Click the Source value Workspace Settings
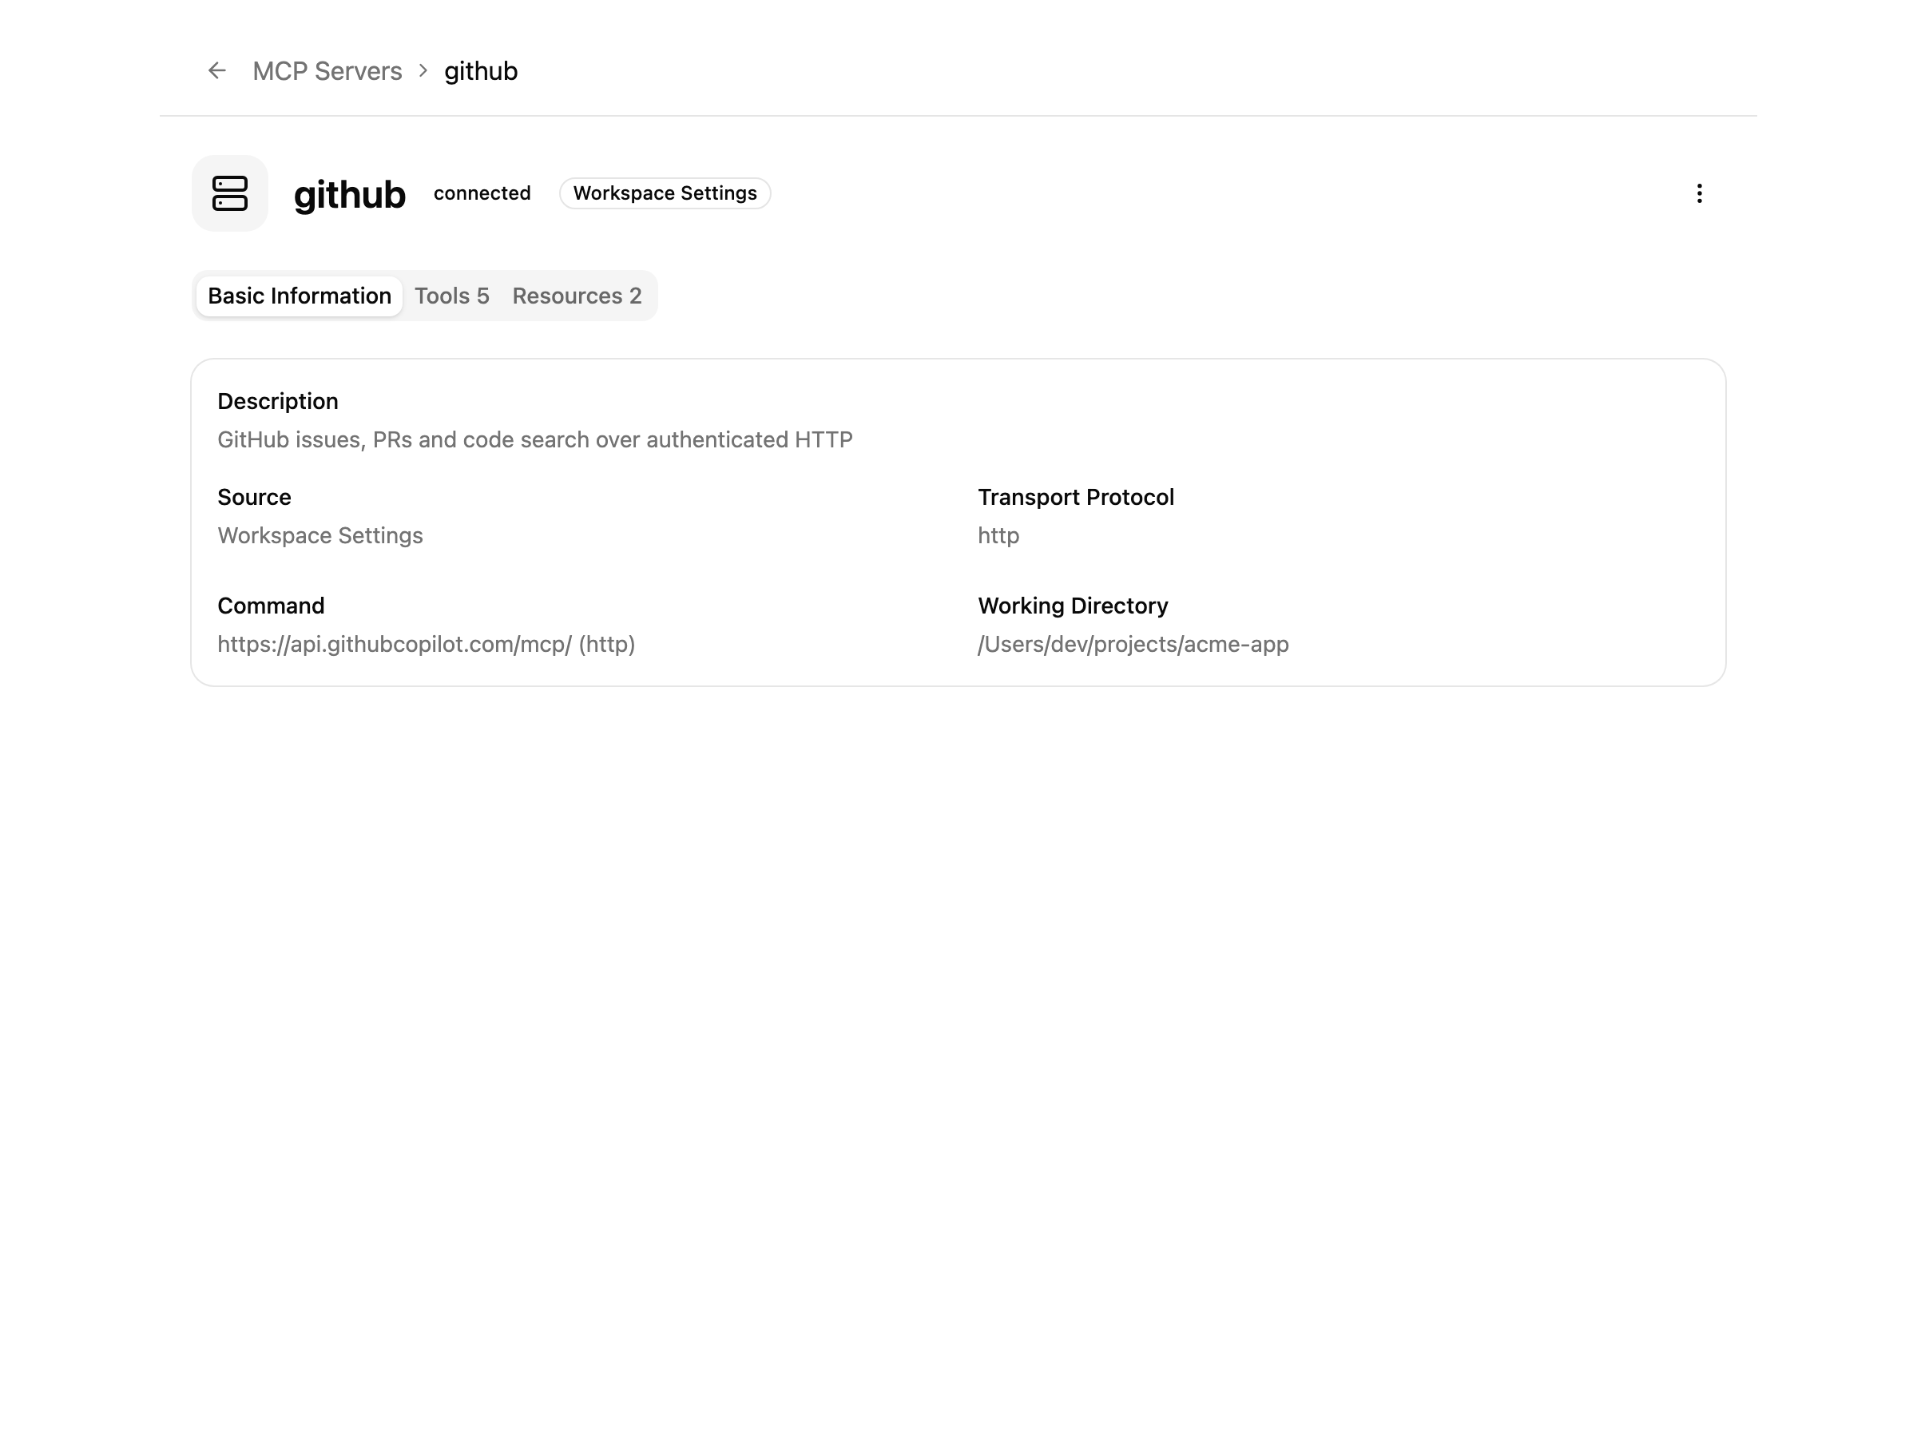Image resolution: width=1917 pixels, height=1438 pixels. (x=319, y=536)
